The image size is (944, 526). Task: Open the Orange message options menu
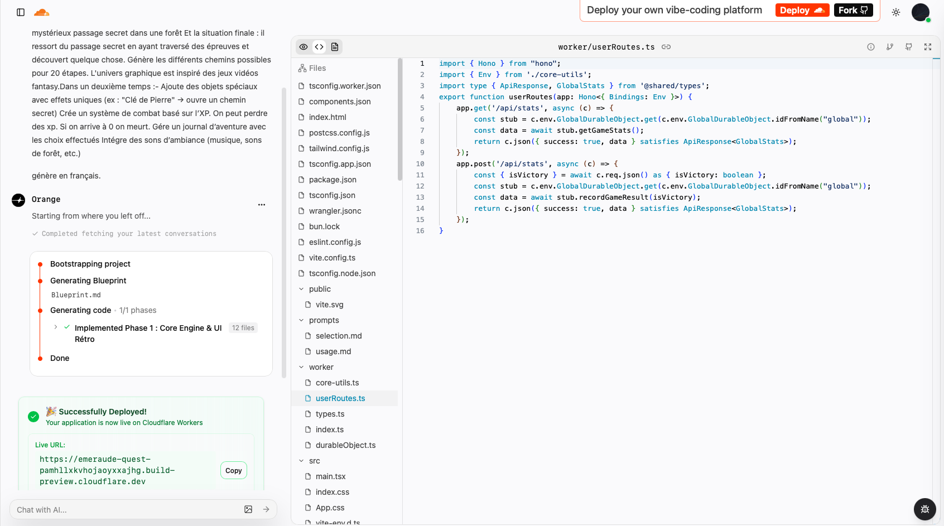click(x=261, y=205)
